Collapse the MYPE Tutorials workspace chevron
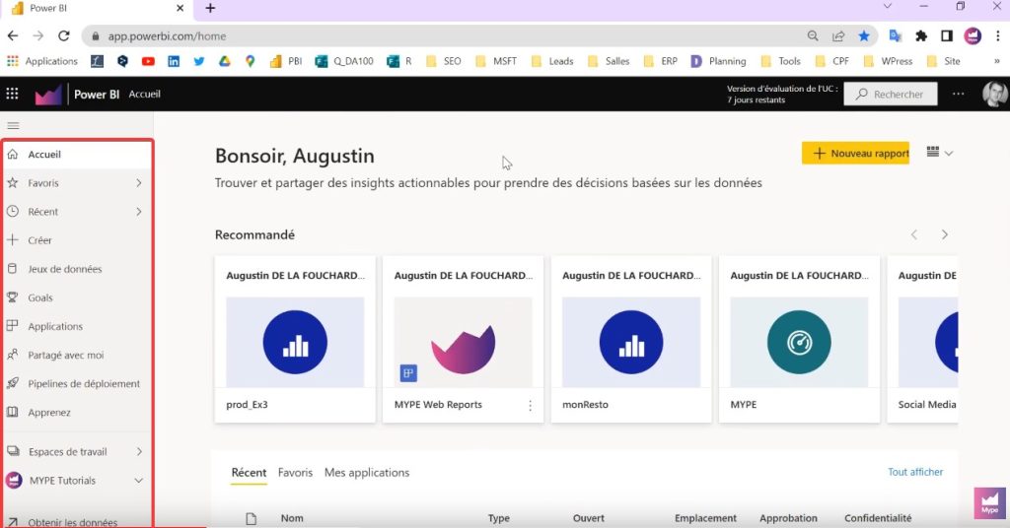The height and width of the screenshot is (528, 1010). pos(138,481)
